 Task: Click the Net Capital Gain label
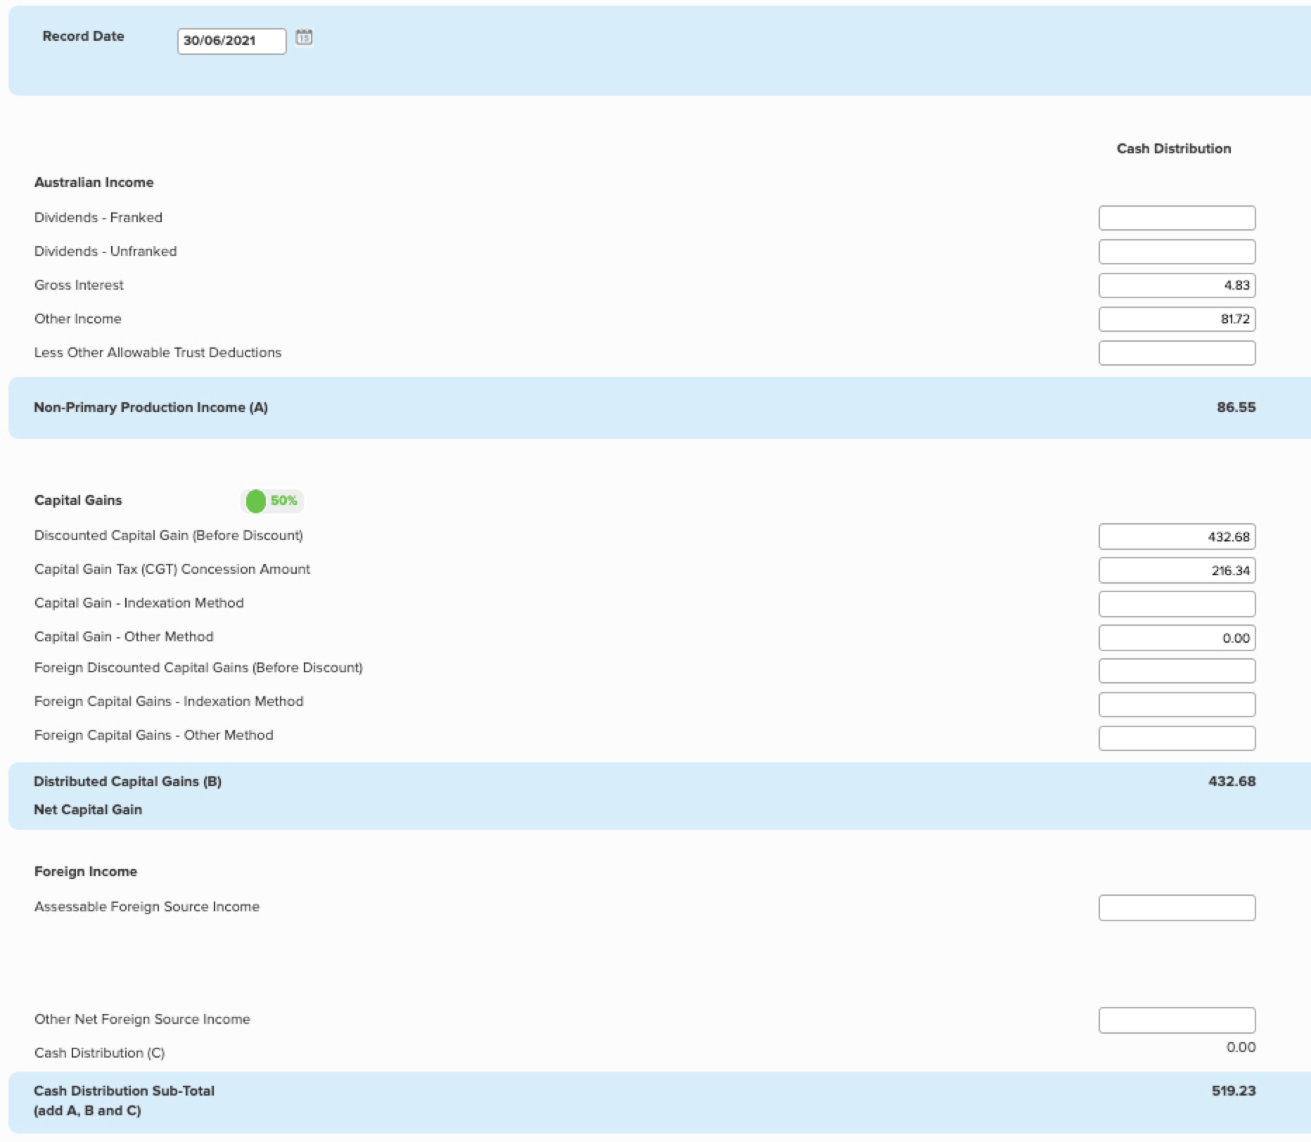[88, 809]
